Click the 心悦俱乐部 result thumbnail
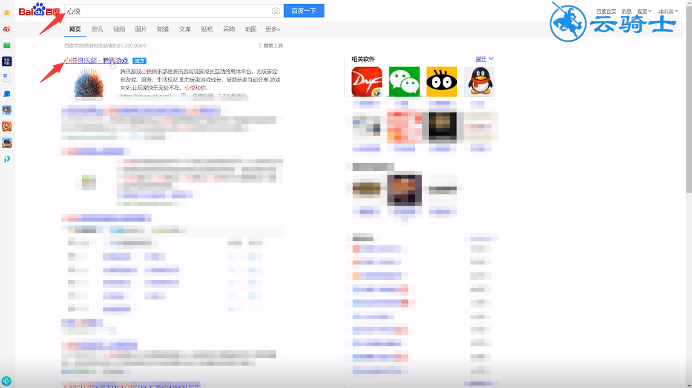Image resolution: width=692 pixels, height=388 pixels. 89,82
